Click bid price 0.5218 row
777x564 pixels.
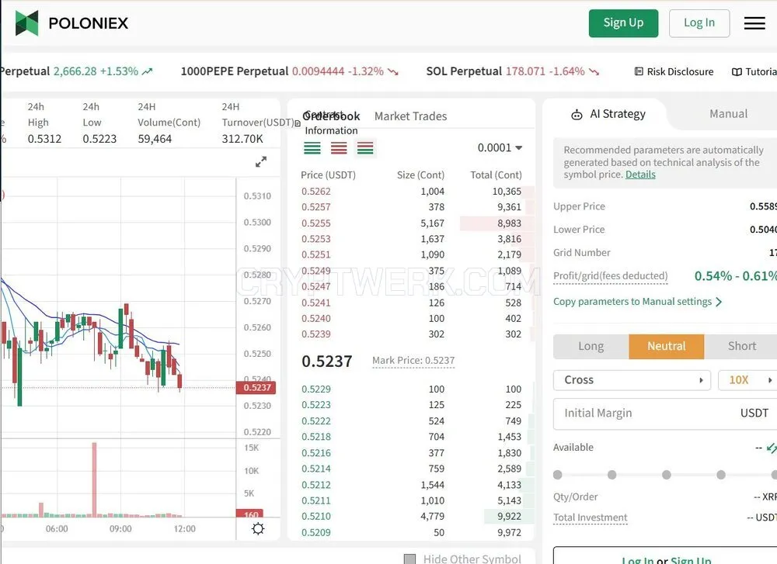click(411, 437)
